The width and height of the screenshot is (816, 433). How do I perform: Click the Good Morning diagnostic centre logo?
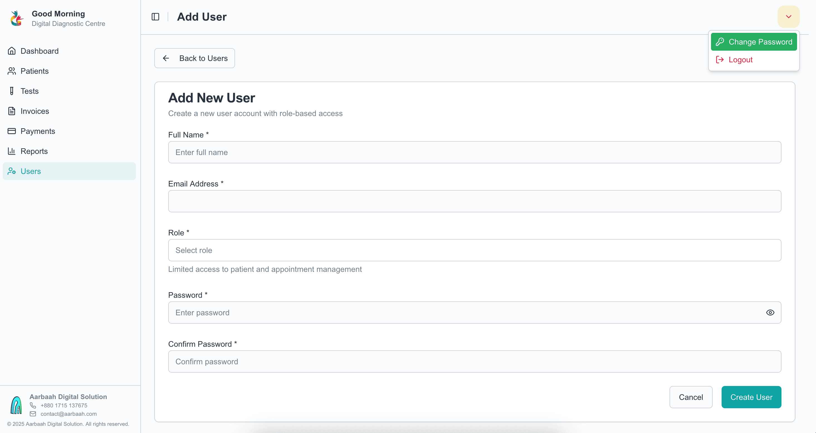pyautogui.click(x=16, y=18)
